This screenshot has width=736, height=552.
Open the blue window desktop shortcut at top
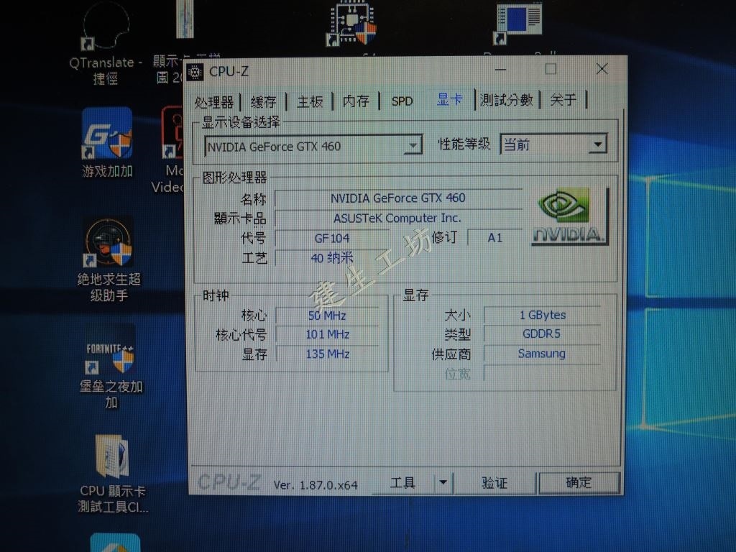point(518,24)
